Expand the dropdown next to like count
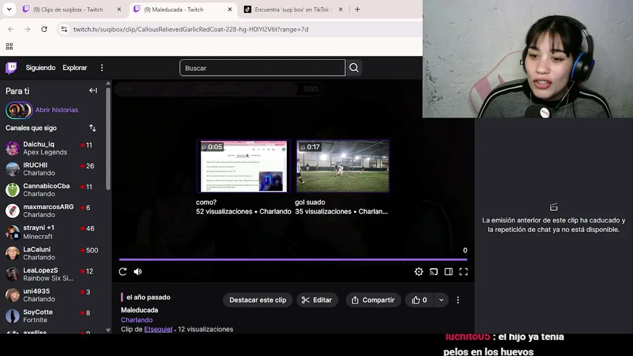This screenshot has height=356, width=633. coord(441,300)
